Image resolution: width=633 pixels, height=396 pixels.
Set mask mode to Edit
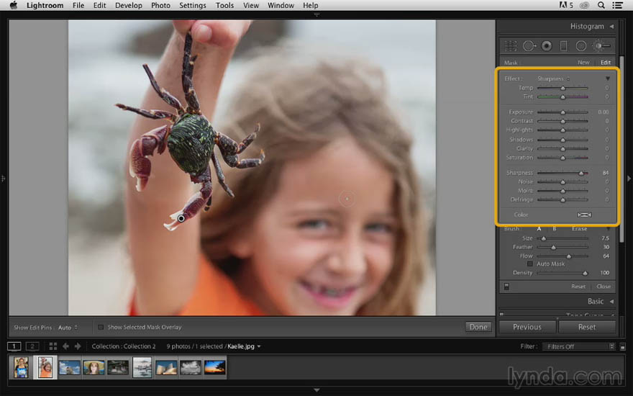(606, 63)
